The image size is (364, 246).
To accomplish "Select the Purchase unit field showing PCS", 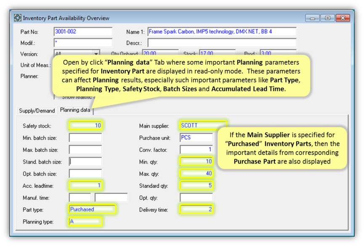I will 197,137.
